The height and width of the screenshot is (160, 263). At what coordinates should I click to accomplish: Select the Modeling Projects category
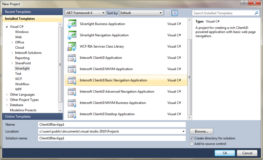click(23, 110)
